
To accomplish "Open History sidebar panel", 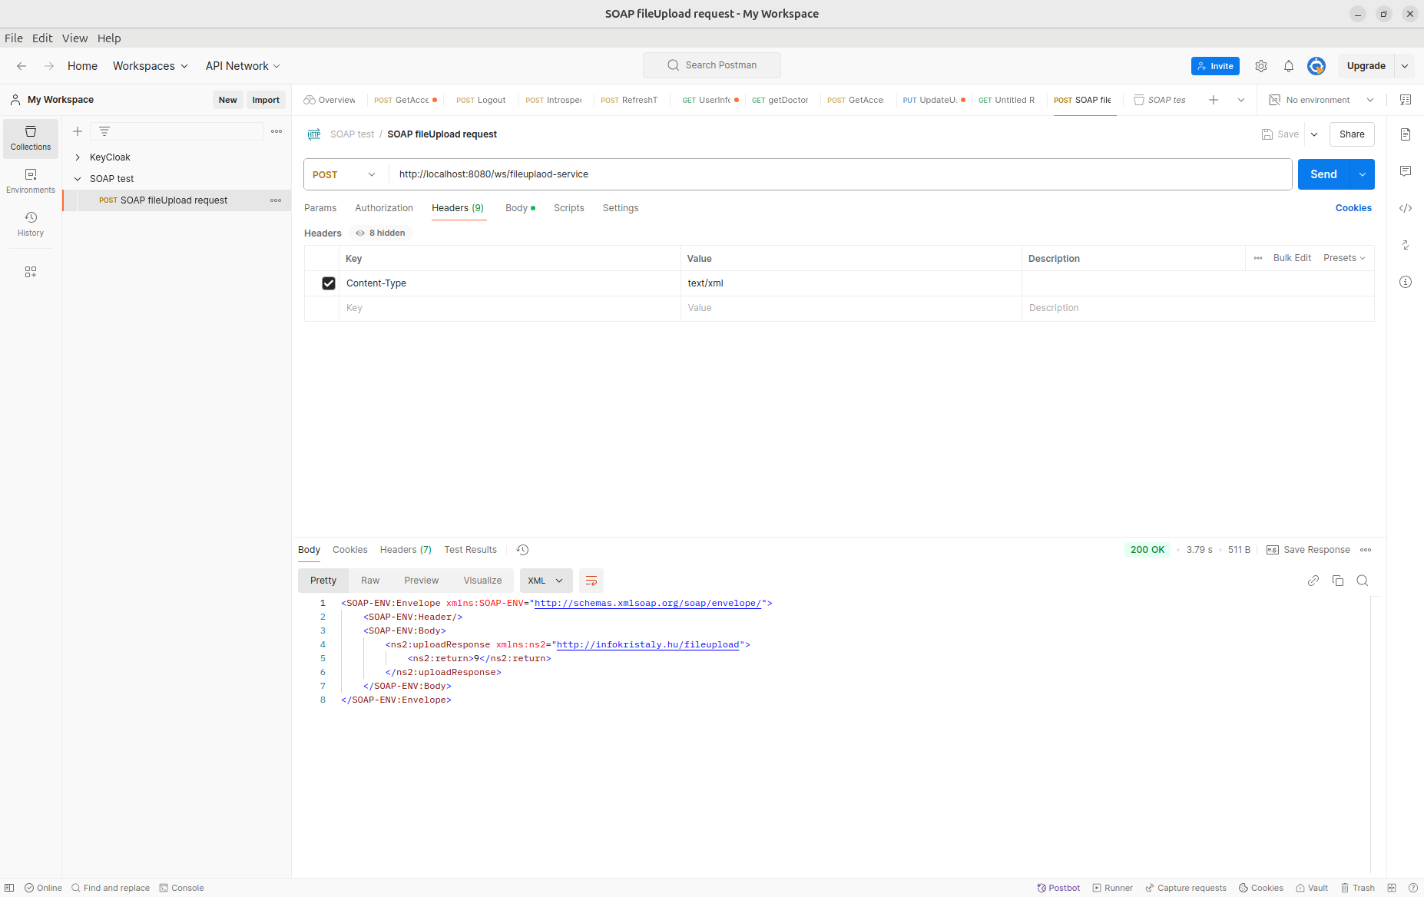I will tap(31, 224).
